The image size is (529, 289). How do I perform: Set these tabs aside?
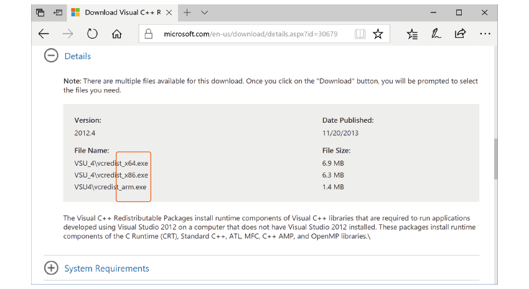pyautogui.click(x=58, y=12)
